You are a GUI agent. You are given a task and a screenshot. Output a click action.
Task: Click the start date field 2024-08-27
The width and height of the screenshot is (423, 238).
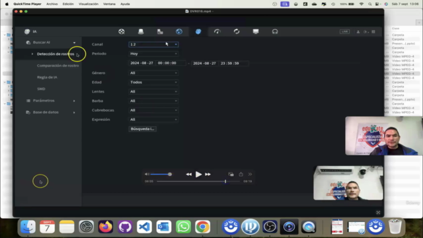(x=141, y=63)
